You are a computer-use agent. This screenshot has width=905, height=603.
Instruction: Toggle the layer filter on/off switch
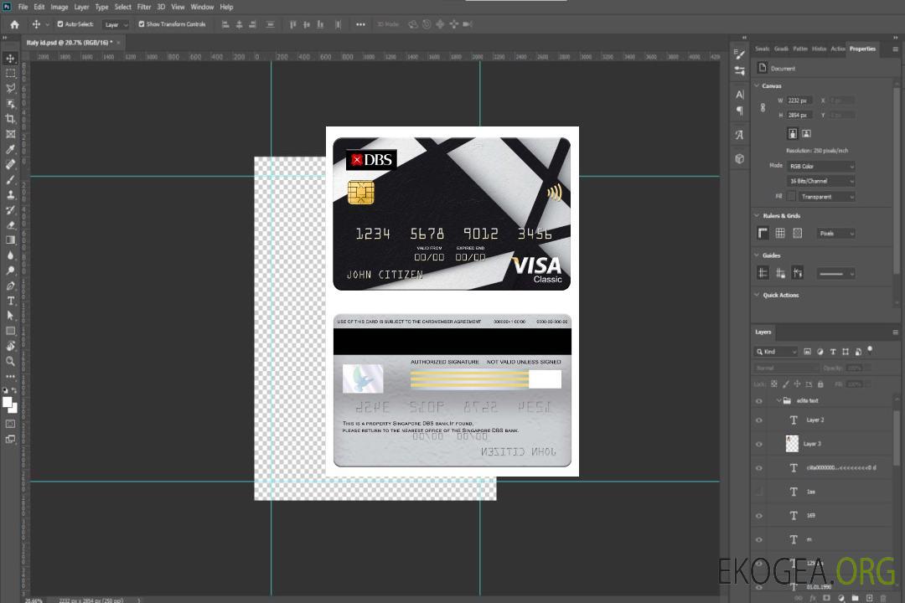point(870,350)
